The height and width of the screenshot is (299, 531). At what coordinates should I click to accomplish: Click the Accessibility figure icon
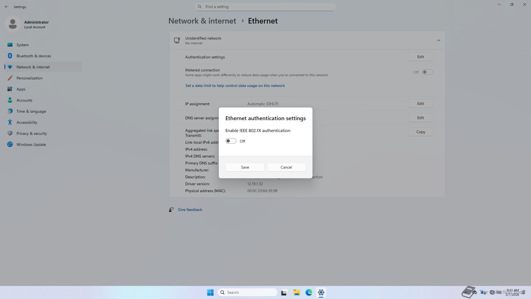10,122
